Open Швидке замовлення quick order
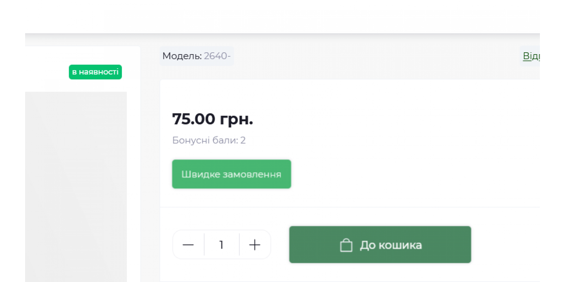 pyautogui.click(x=231, y=174)
